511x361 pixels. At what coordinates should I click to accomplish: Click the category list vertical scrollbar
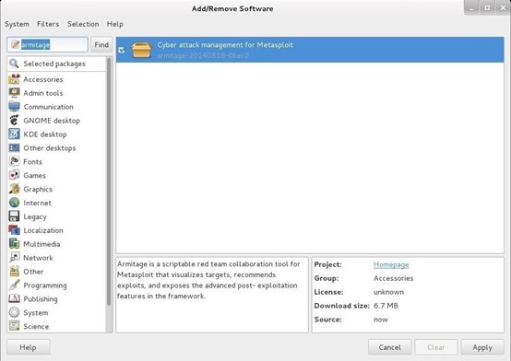[109, 182]
